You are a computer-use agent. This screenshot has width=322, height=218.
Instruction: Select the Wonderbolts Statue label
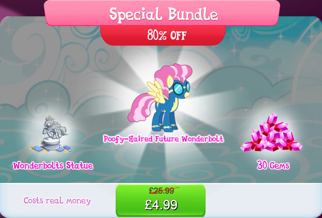point(53,166)
